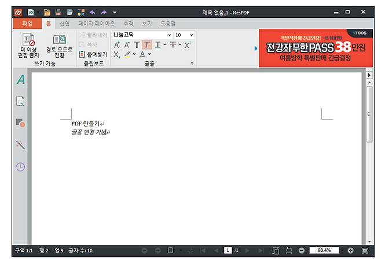381x264 pixels.
Task: Open the 나눔고딕 font name dropdown
Action: point(169,35)
